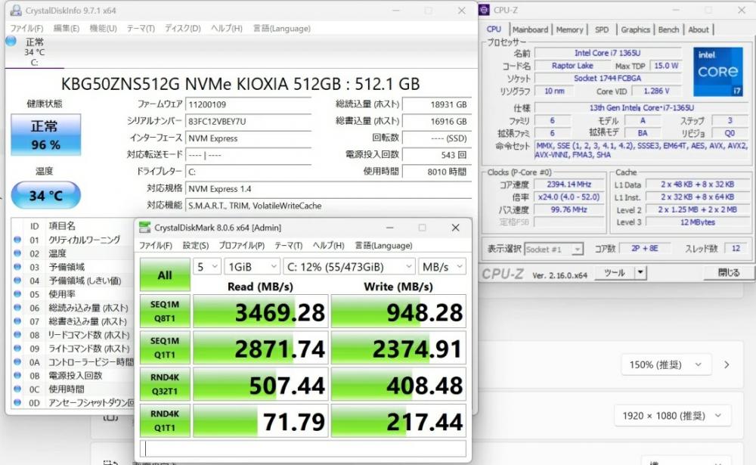This screenshot has height=465, width=756.
Task: Click ツール button in CPU-Z
Action: pos(614,273)
